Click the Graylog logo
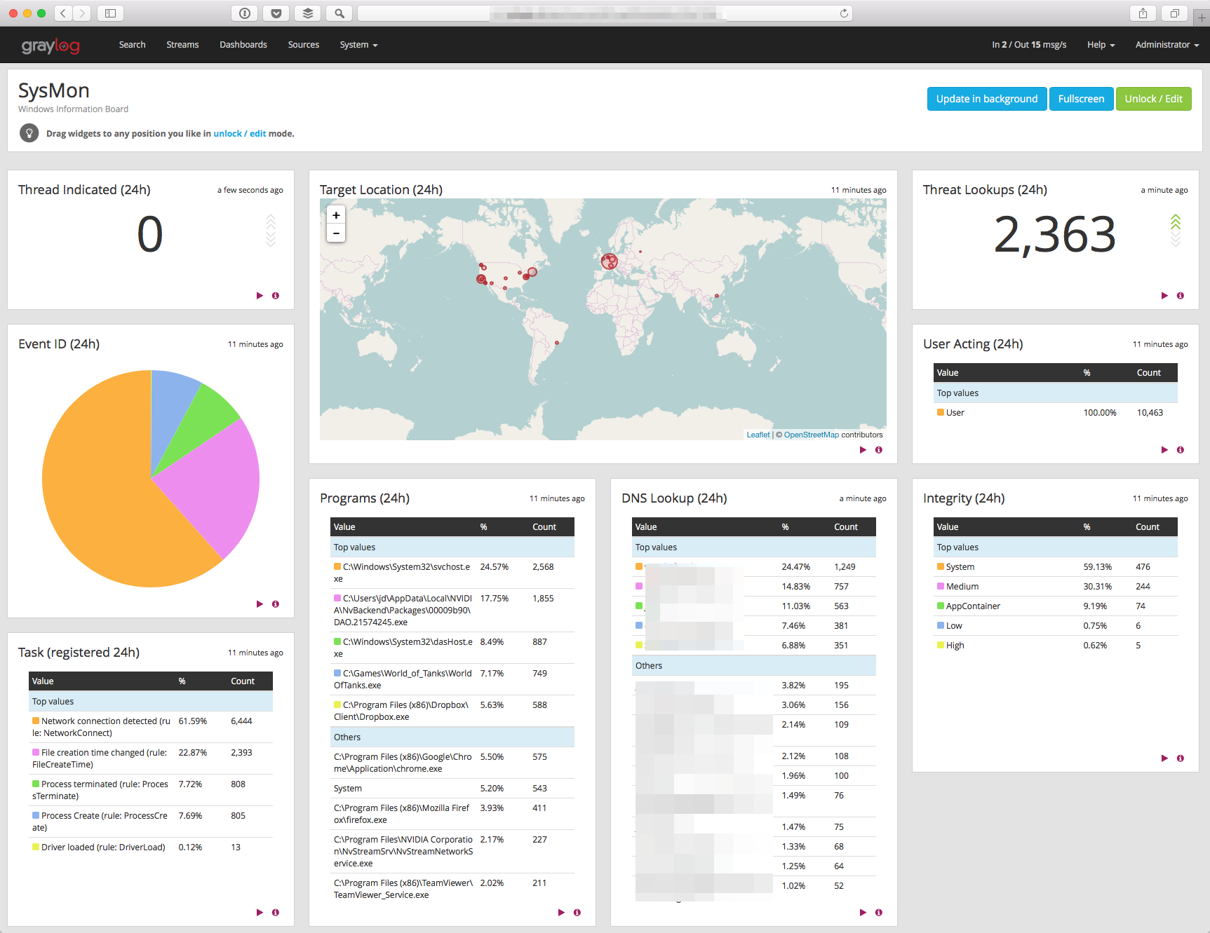The height and width of the screenshot is (933, 1210). [x=51, y=46]
